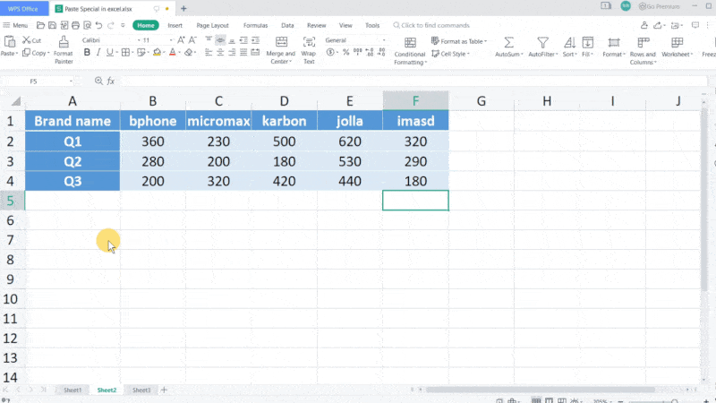
Task: Open the Format dropdown in the ribbon
Action: (614, 47)
